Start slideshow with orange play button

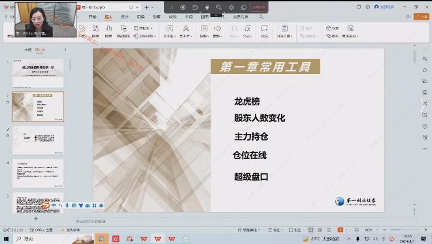click(x=341, y=230)
